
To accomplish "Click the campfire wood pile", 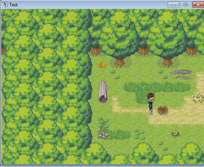I will tap(162, 110).
